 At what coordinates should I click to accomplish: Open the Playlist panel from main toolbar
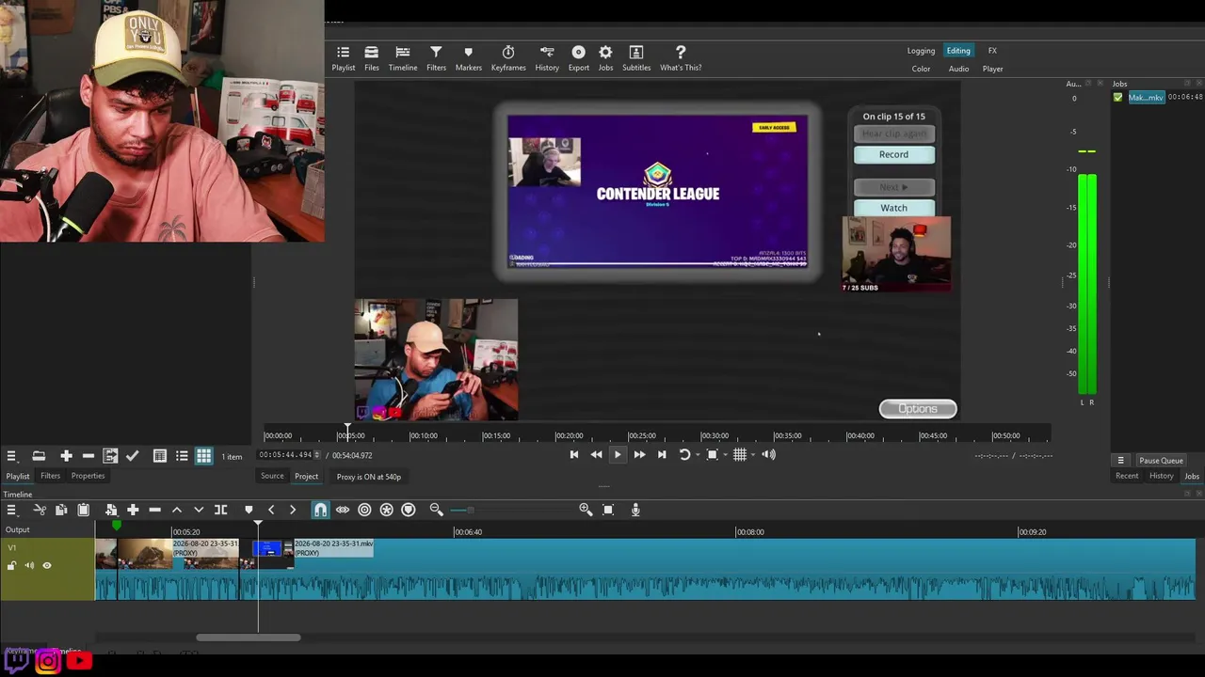[x=344, y=58]
